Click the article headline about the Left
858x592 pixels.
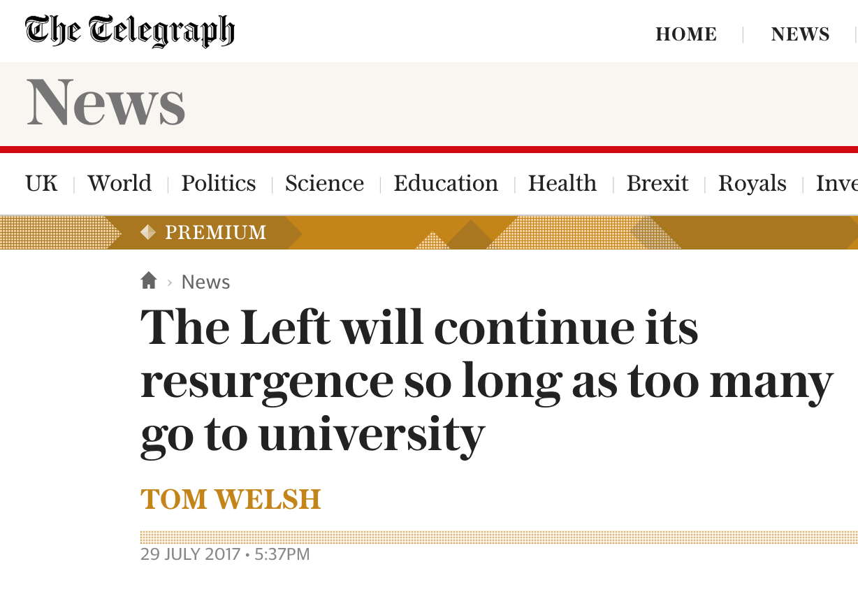[x=486, y=381]
